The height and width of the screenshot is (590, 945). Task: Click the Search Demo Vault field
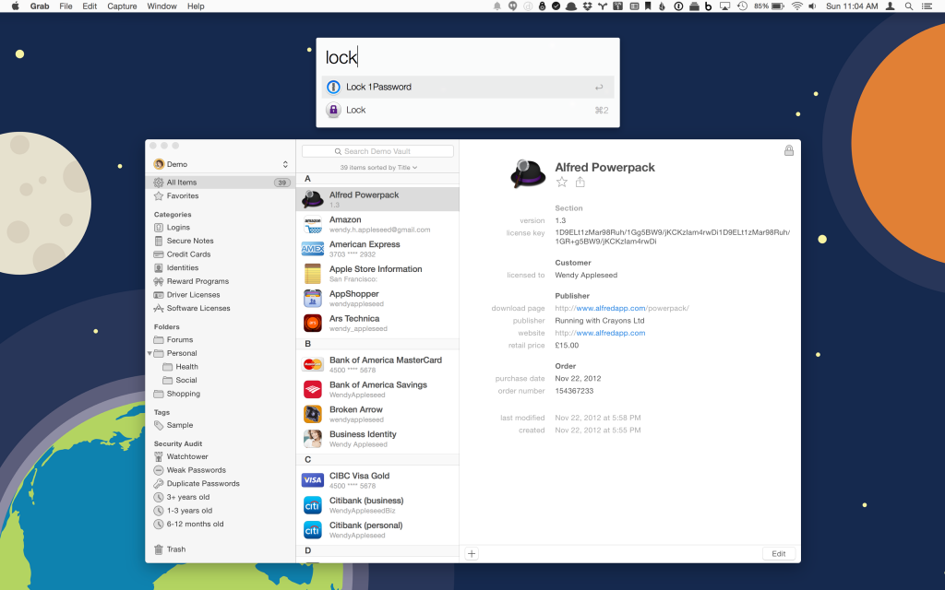click(x=377, y=151)
